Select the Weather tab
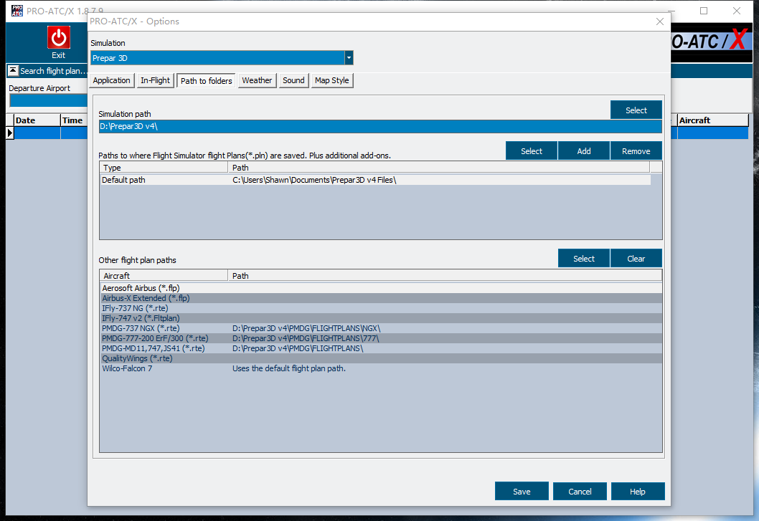Viewport: 759px width, 521px height. coord(257,81)
